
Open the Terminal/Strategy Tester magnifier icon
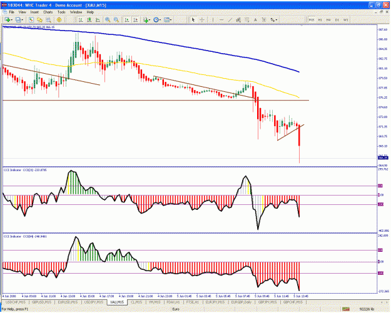48,19
